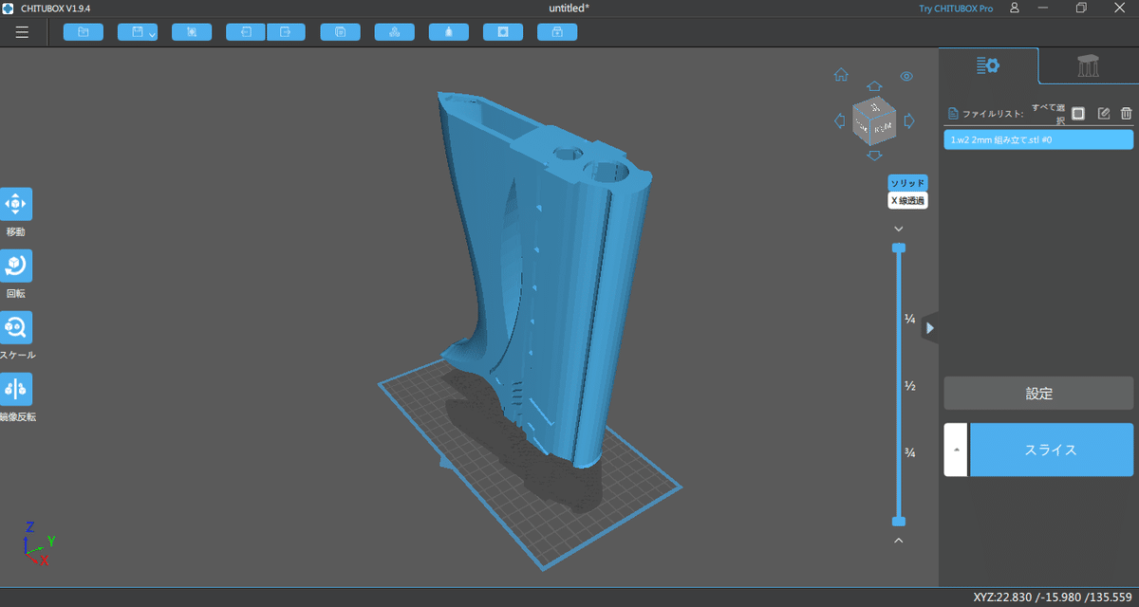Select file 1.w2 2mm 組み立て.stl #0
Image resolution: width=1139 pixels, height=607 pixels.
pos(1038,139)
